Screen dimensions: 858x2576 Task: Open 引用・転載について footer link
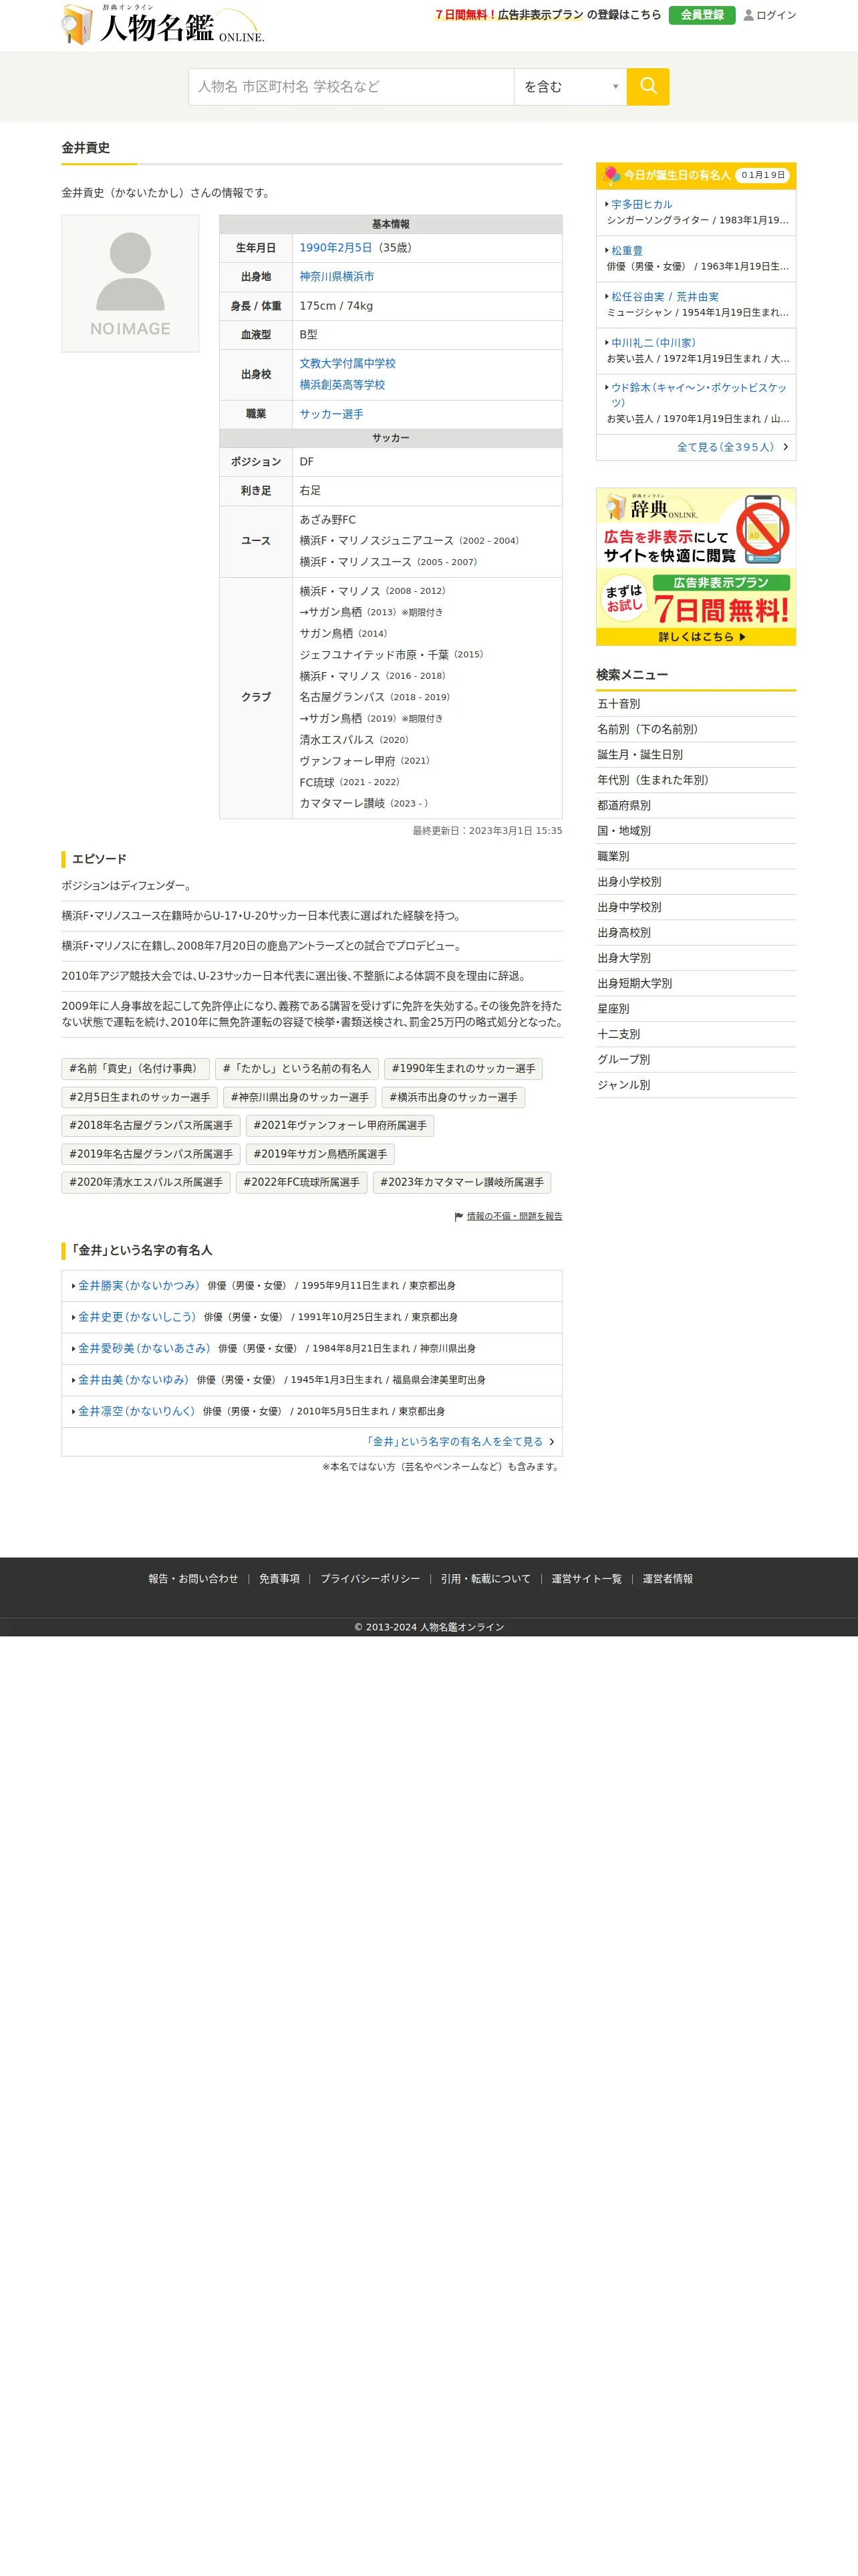pyautogui.click(x=485, y=1579)
